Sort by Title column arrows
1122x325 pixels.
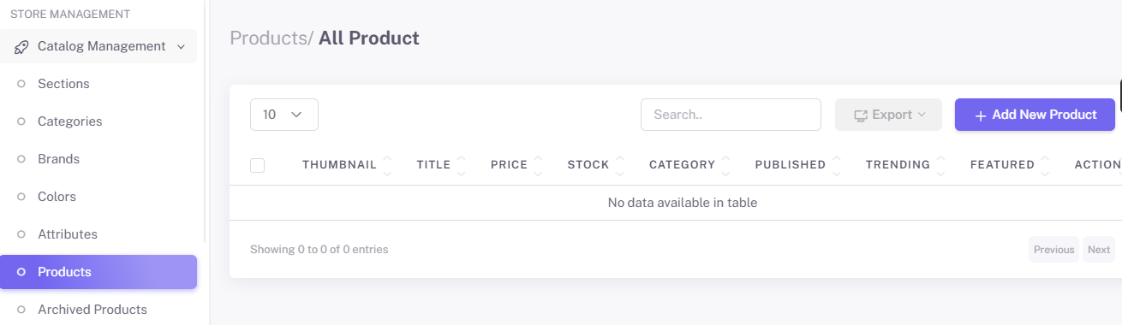point(462,165)
